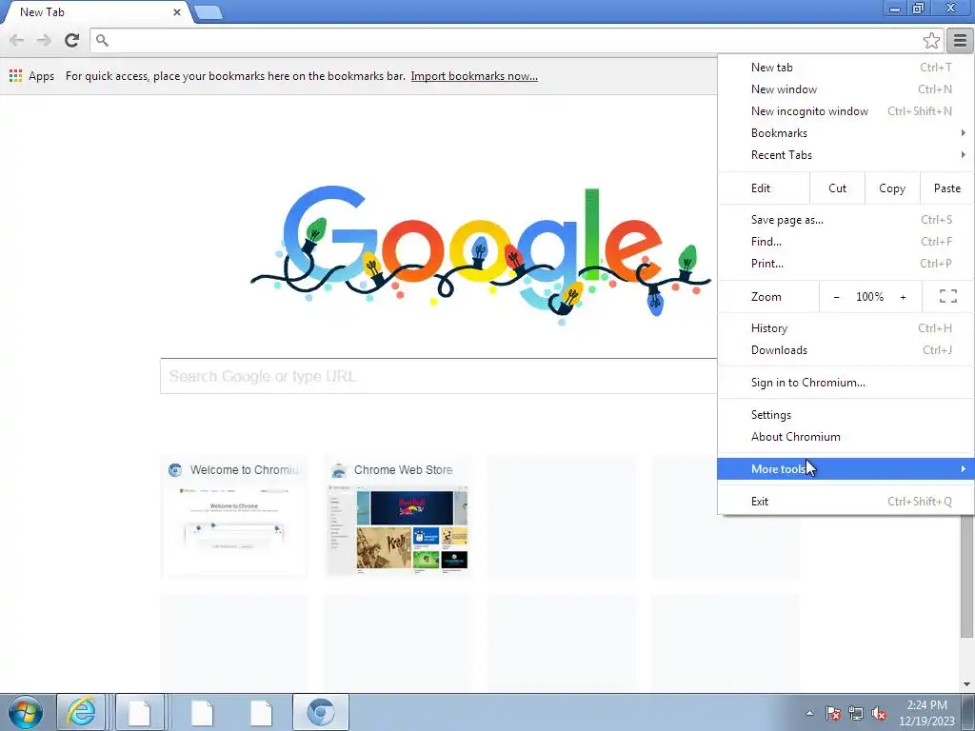Increase zoom with the plus button
975x731 pixels.
click(x=903, y=297)
